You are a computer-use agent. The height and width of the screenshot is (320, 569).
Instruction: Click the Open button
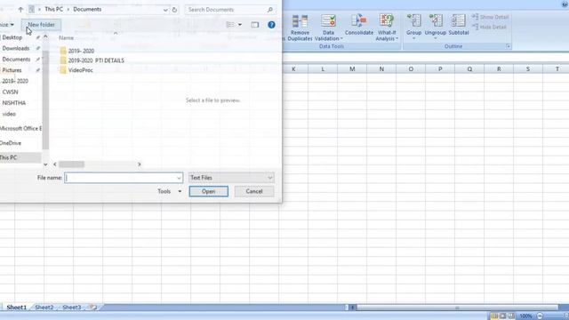tap(209, 191)
